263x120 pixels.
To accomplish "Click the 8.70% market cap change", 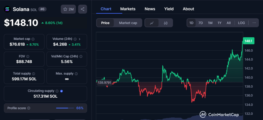I will pos(34,45).
